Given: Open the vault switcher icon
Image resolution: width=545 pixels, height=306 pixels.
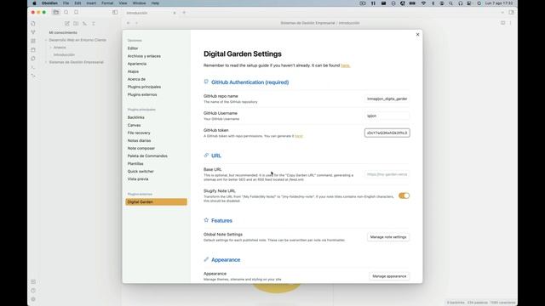Looking at the screenshot, I should click(33, 281).
